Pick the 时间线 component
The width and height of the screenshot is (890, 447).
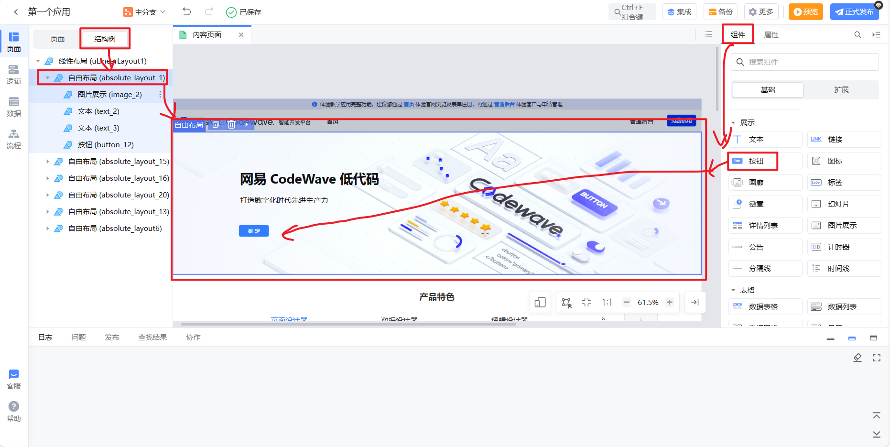(844, 269)
